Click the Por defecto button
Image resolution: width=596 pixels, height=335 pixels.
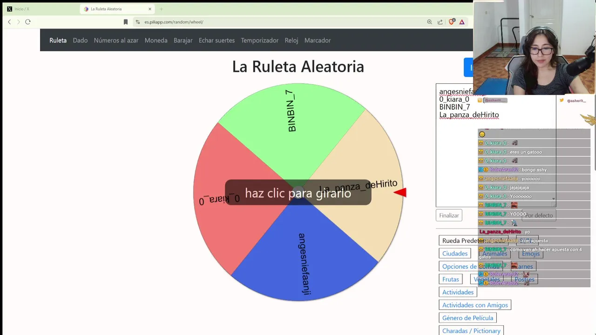click(x=539, y=215)
